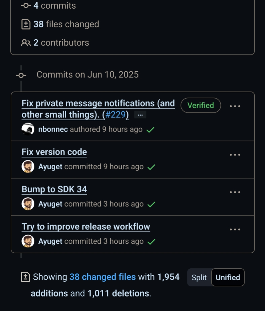Open options menu for release workflow commit

point(235,229)
